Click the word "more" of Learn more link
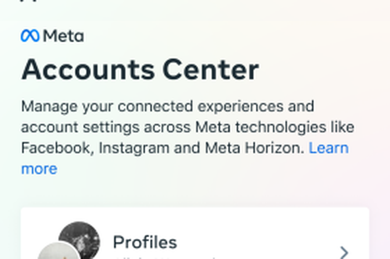Viewport: 390px width, 259px height. (40, 169)
